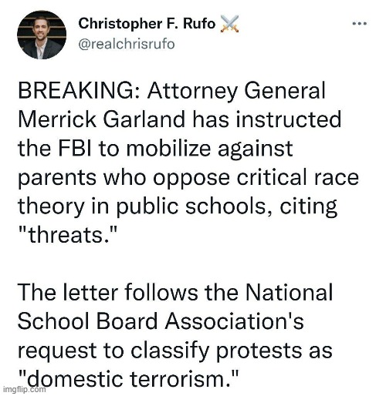Click the words public schools
386x396 pixels.
tap(191, 206)
